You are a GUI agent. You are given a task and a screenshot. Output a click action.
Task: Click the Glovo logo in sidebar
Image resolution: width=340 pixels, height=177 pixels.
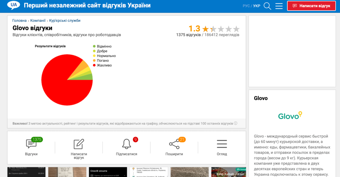coord(290,116)
